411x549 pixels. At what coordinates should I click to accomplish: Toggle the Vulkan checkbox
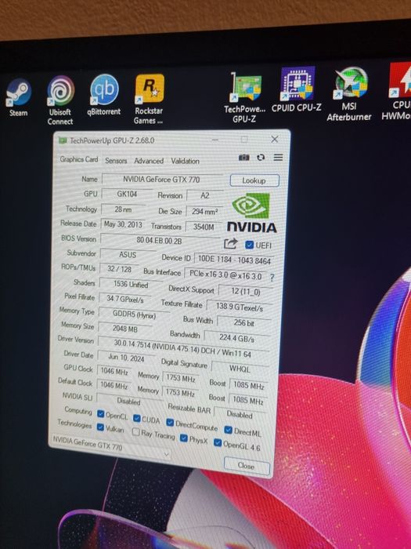(x=100, y=427)
